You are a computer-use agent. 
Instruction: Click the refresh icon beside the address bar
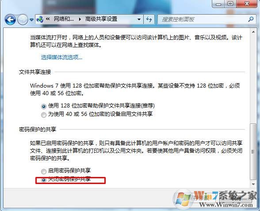149,19
